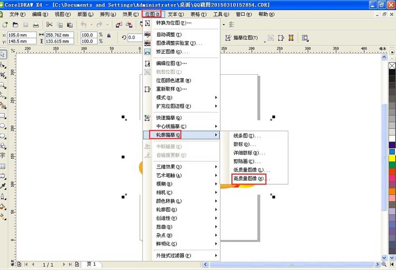Screen dimensions: 396x270
Task: Open the 效果 menu
Action: pos(130,14)
